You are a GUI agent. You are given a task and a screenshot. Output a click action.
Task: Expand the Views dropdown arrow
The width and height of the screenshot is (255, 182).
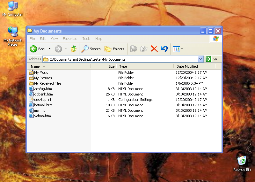coord(182,49)
